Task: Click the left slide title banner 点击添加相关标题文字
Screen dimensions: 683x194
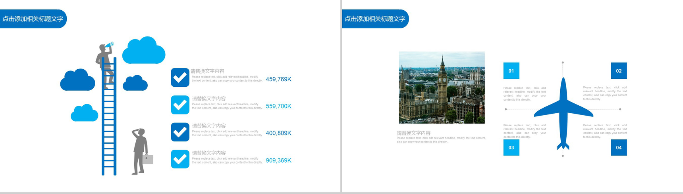Action: click(x=33, y=19)
